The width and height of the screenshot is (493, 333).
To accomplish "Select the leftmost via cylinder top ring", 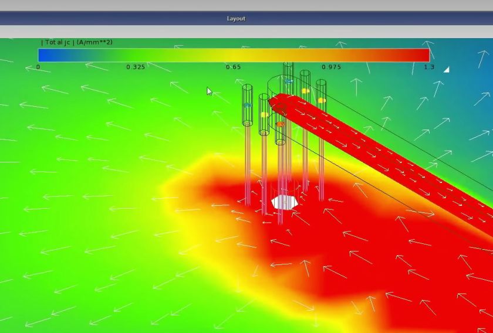I will (248, 88).
